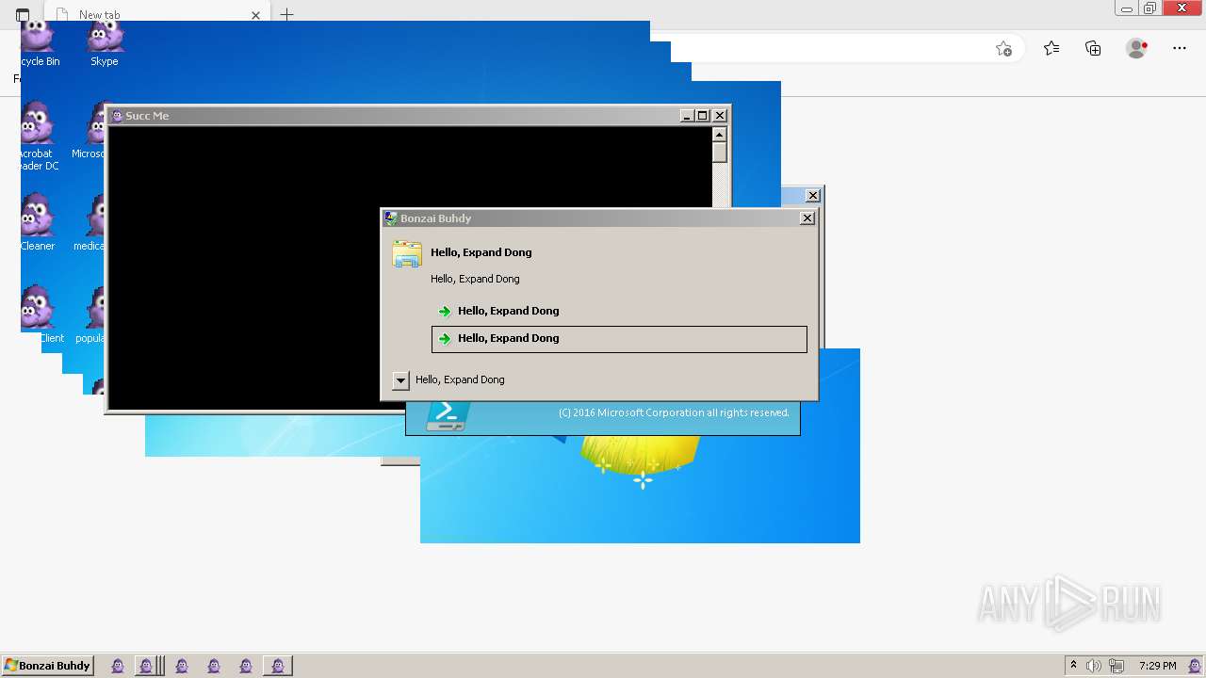Viewport: 1206px width, 678px height.
Task: Minimize the Succ Me window
Action: [687, 116]
